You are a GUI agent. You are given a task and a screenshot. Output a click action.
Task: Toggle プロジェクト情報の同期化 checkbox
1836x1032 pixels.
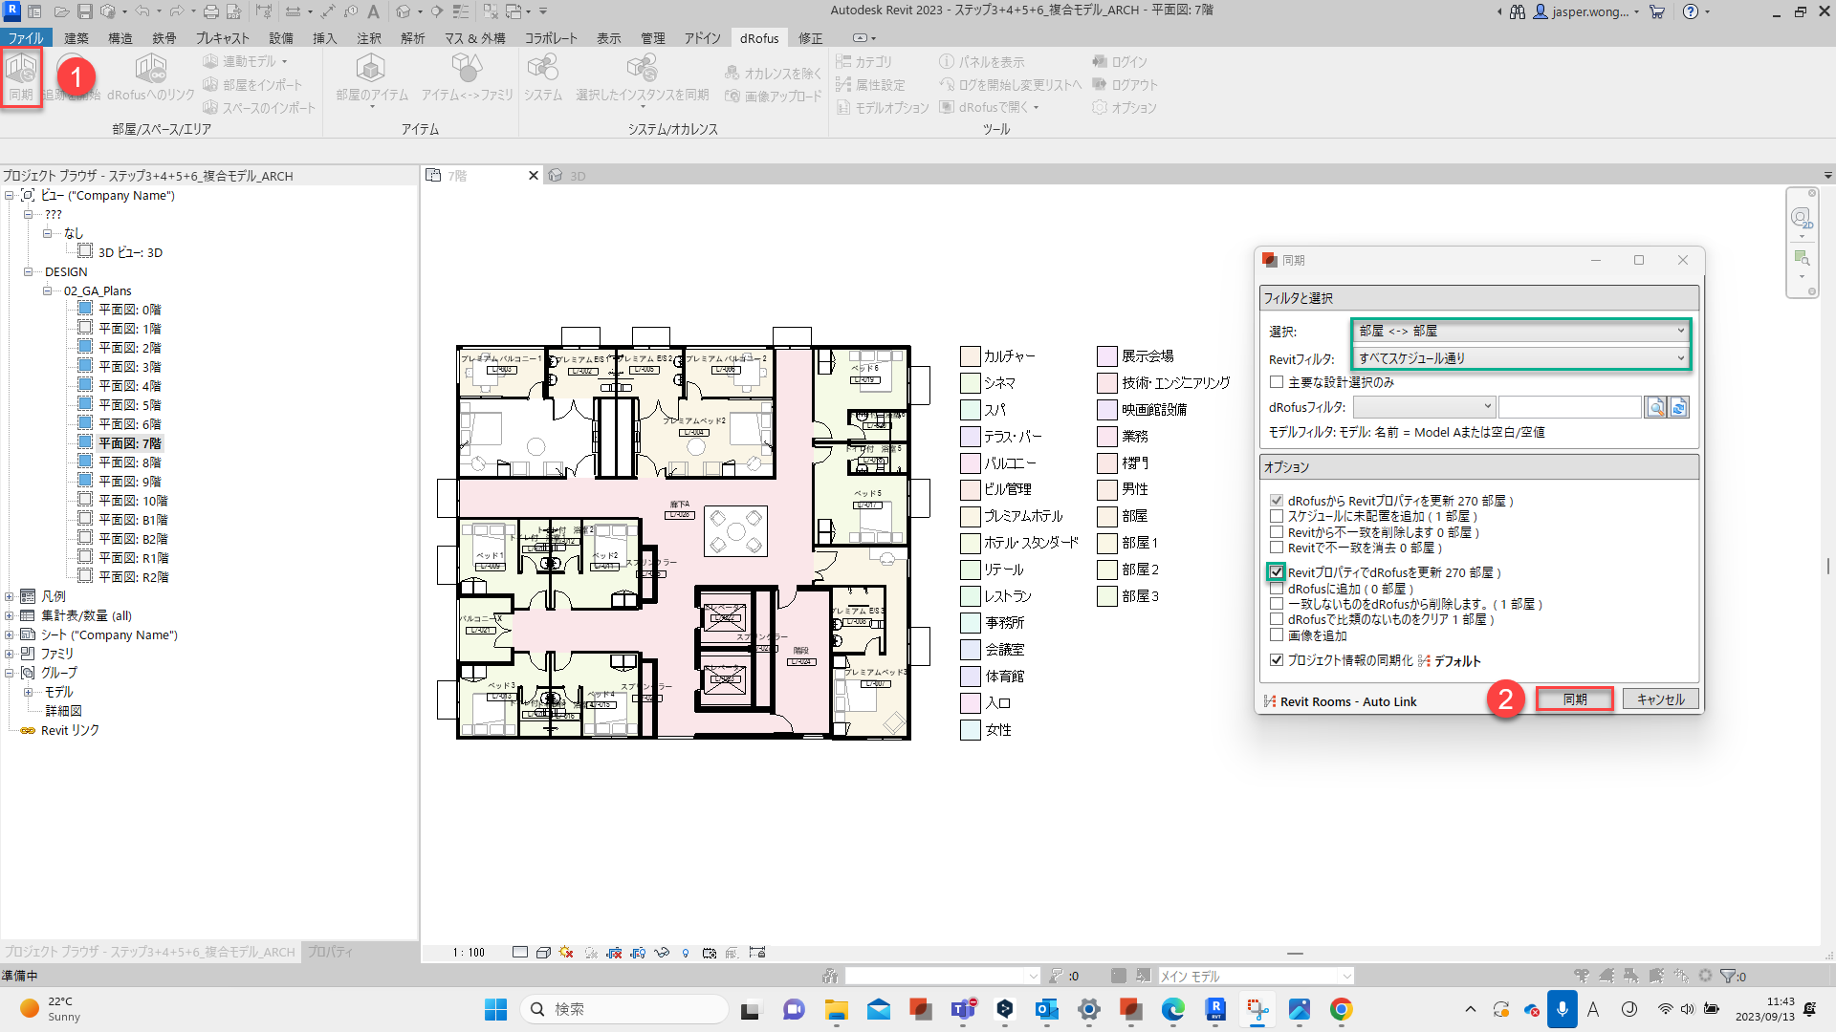click(1277, 660)
